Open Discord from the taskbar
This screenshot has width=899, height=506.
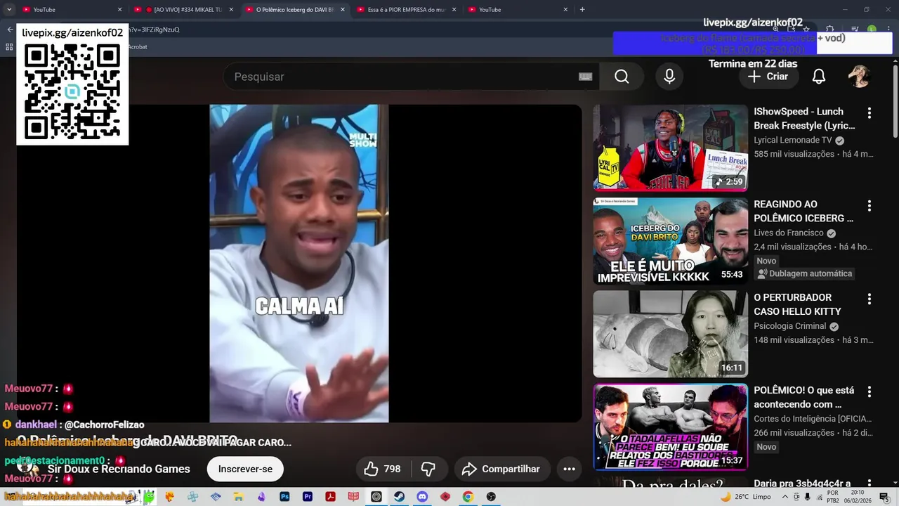(x=422, y=496)
